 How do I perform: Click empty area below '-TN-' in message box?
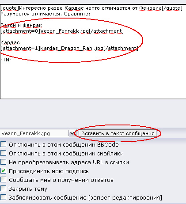[x=93, y=81]
